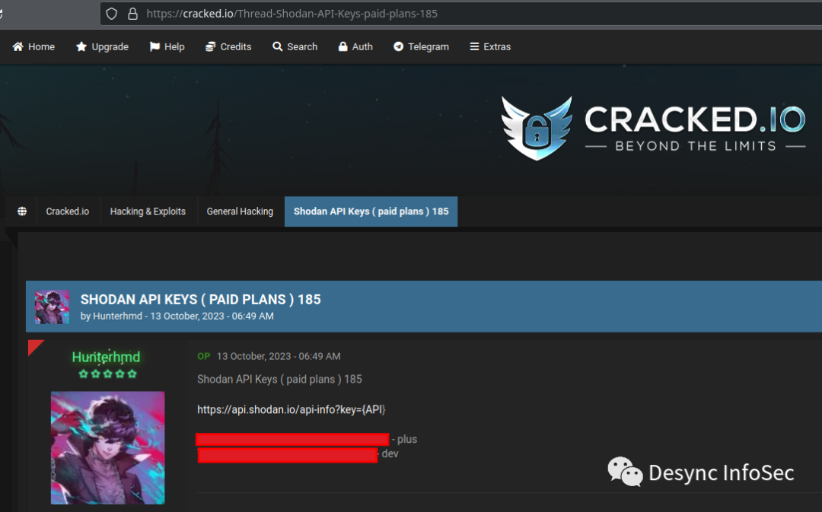Click the Telegram paper plane icon
Image resolution: width=822 pixels, height=512 pixels.
pos(398,46)
